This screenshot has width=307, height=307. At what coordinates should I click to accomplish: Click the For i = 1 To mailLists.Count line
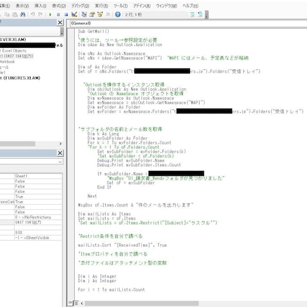click(111, 290)
